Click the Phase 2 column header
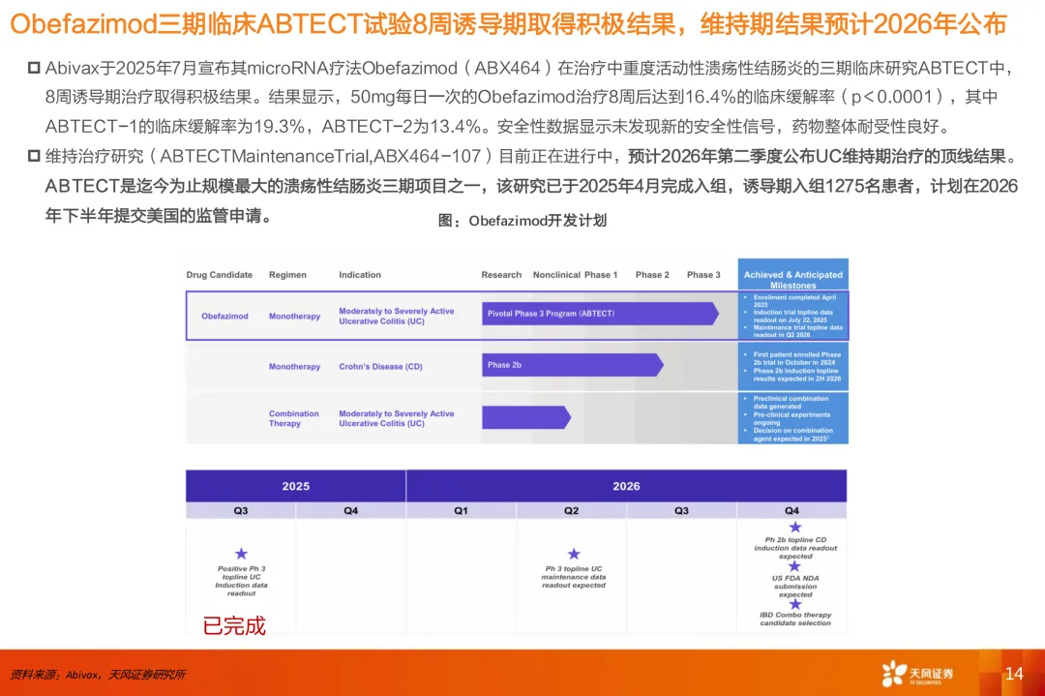 tap(652, 275)
